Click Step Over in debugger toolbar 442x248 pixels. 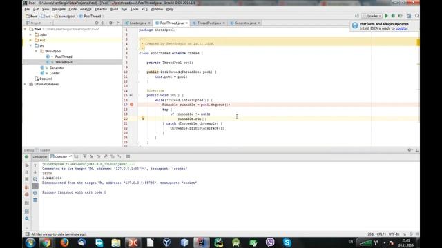84,156
